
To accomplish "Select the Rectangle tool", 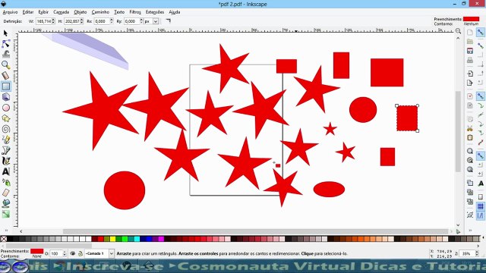I will tap(5, 86).
